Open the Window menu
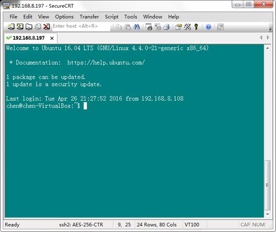This screenshot has width=276, height=232. coord(153,16)
